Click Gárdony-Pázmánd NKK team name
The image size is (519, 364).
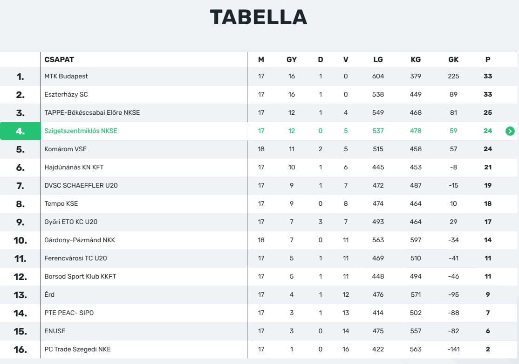(x=80, y=240)
